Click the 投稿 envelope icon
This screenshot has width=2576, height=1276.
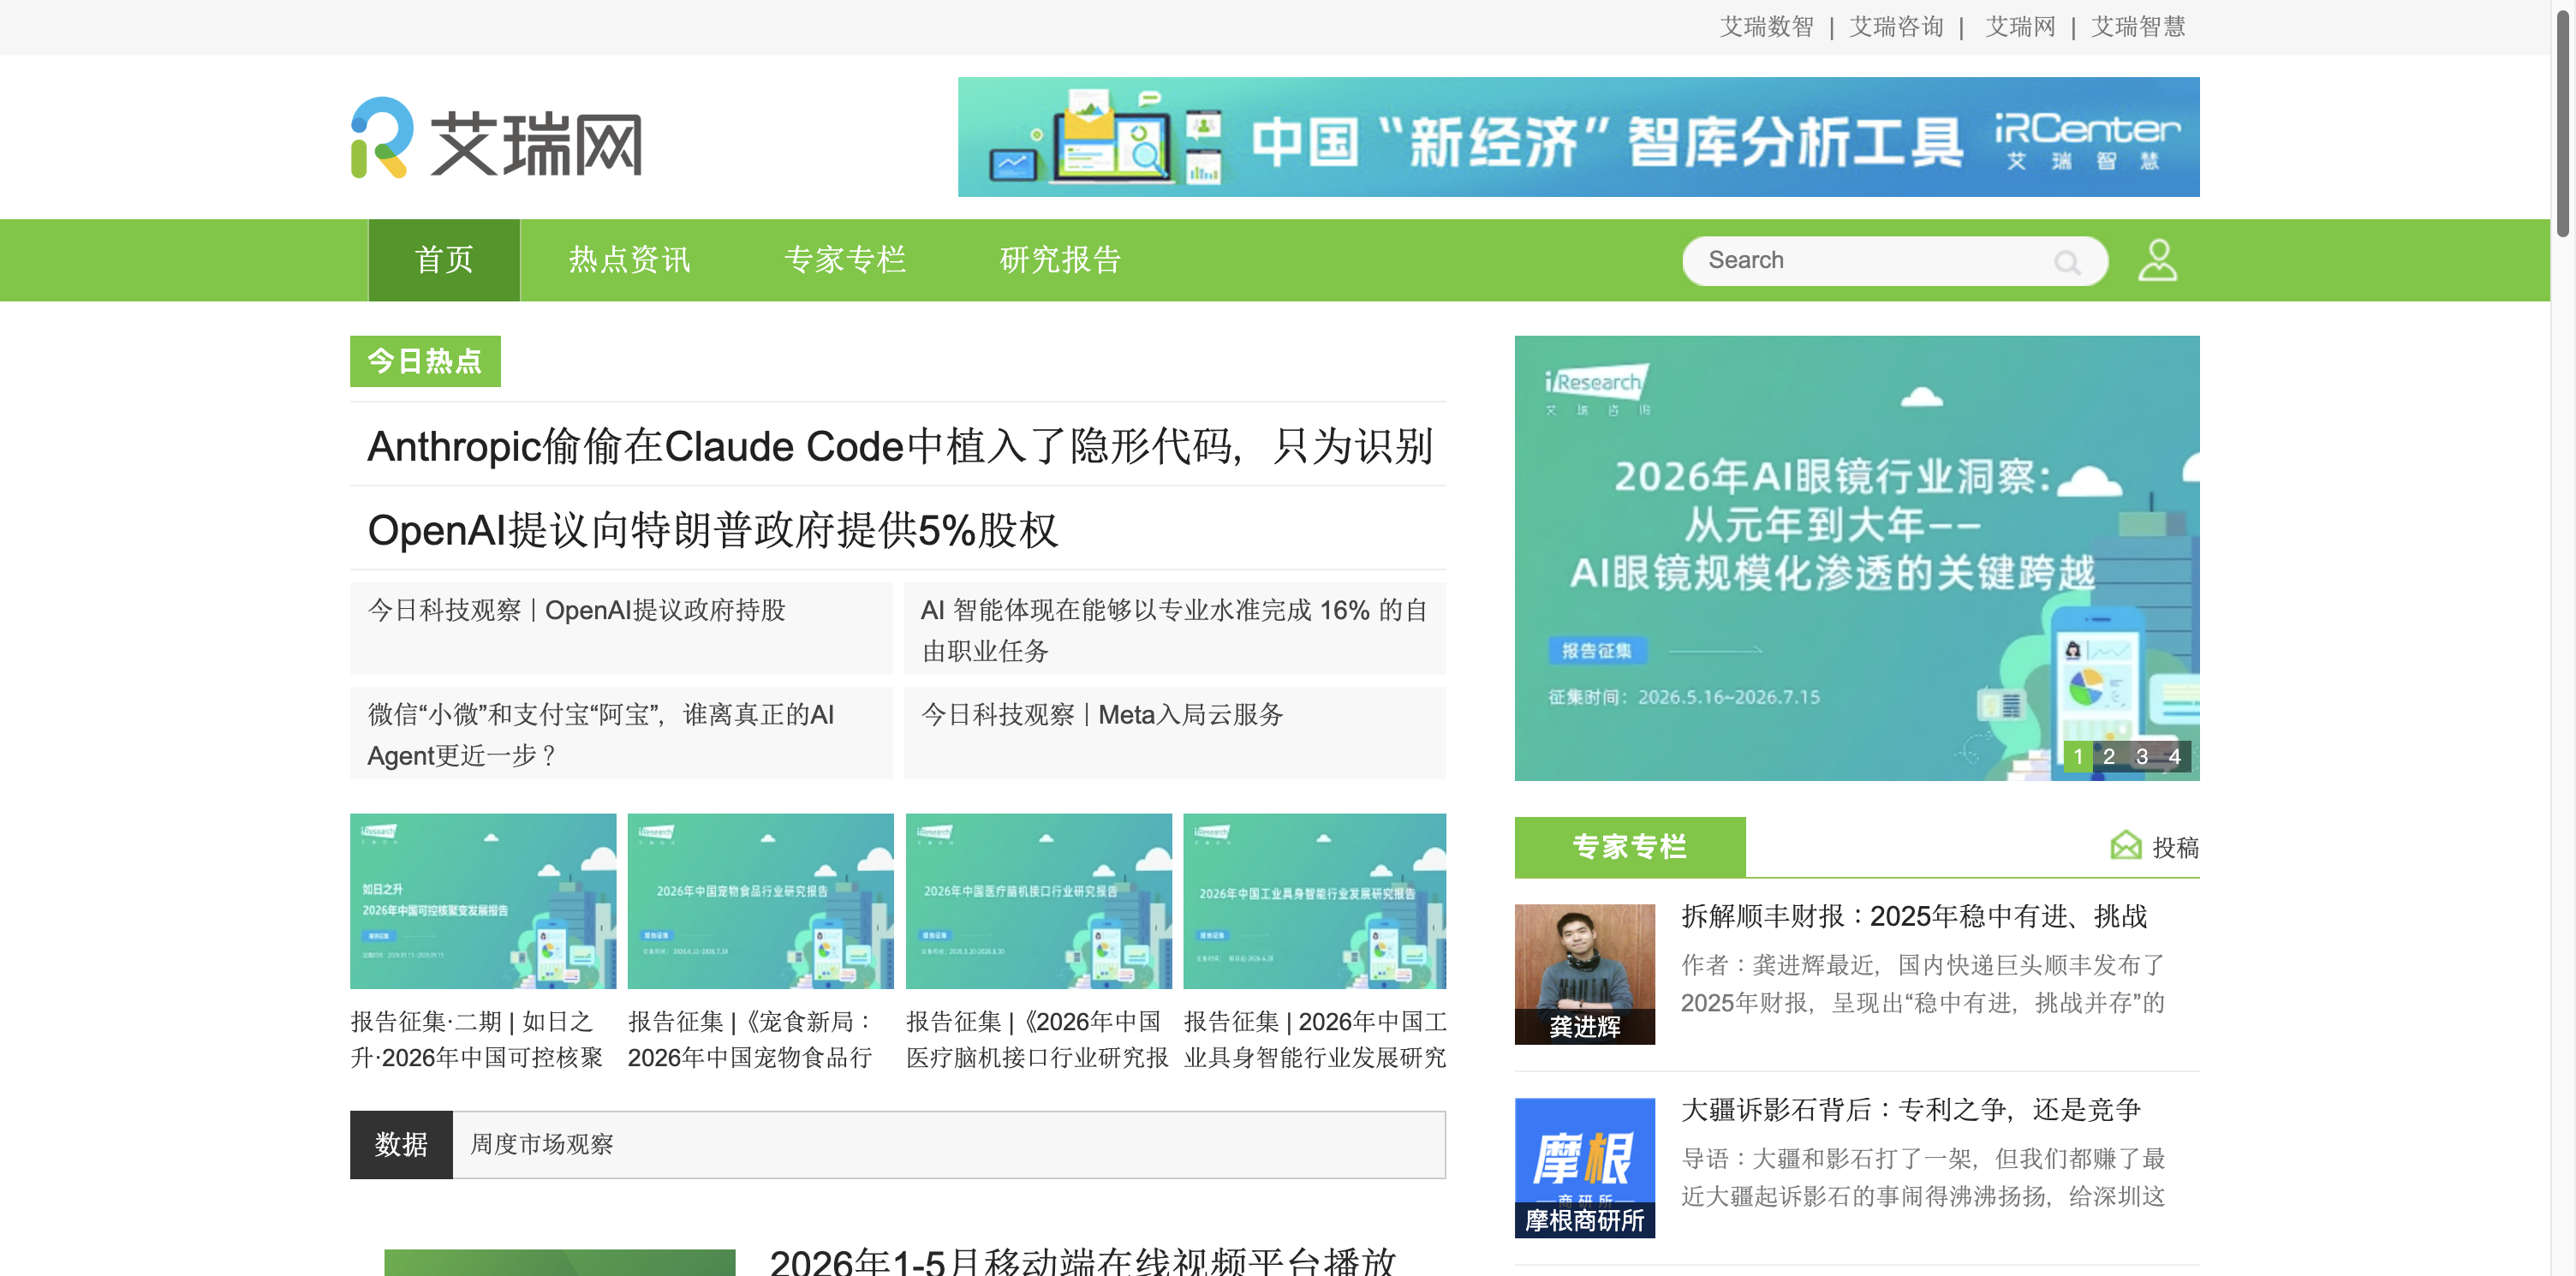point(2126,845)
